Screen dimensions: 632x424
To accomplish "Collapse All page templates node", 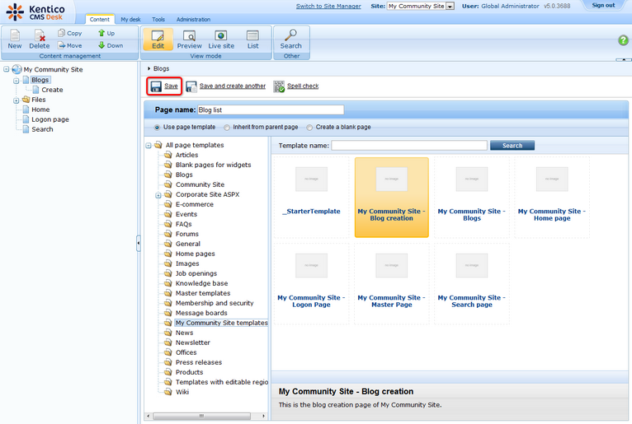I will point(149,145).
